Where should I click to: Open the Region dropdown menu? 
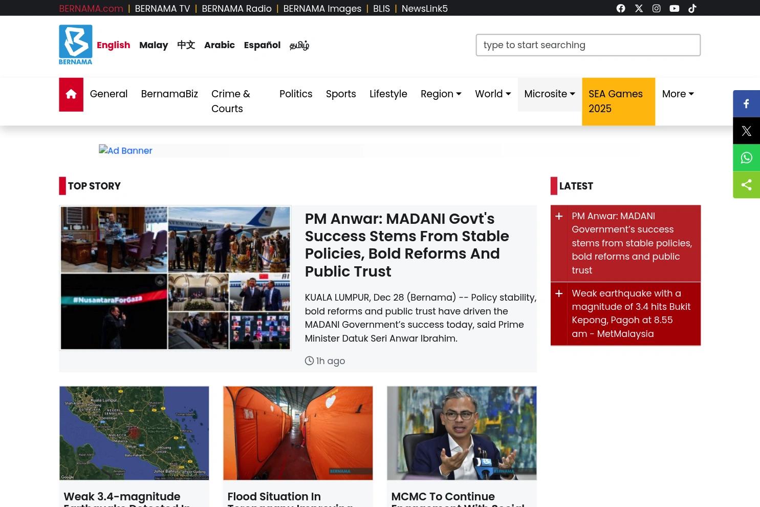pyautogui.click(x=441, y=94)
